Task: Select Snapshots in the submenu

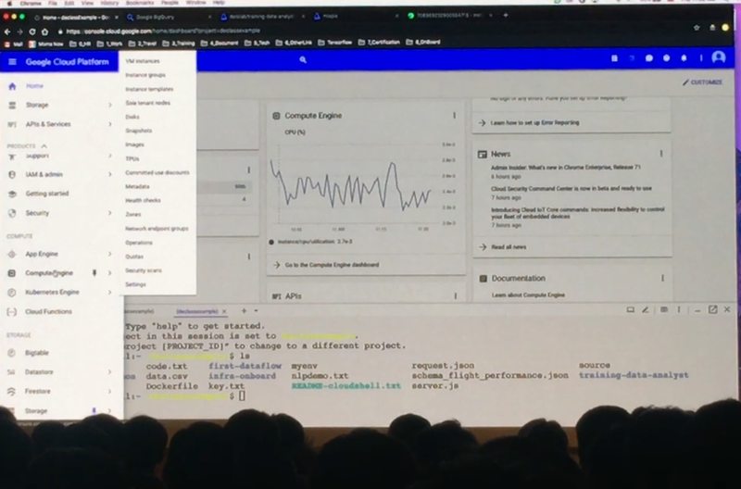Action: pos(138,131)
